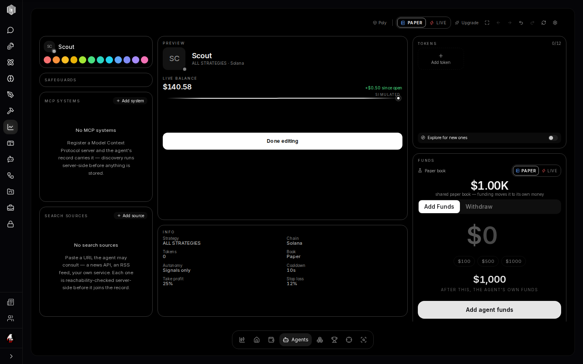
Task: Select PAPER in the Funds panel
Action: 526,171
